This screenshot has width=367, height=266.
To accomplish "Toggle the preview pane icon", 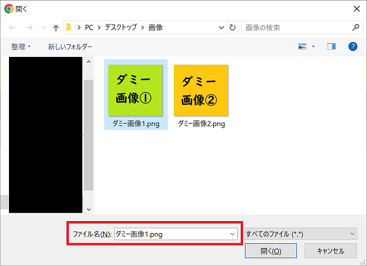I will [x=331, y=47].
